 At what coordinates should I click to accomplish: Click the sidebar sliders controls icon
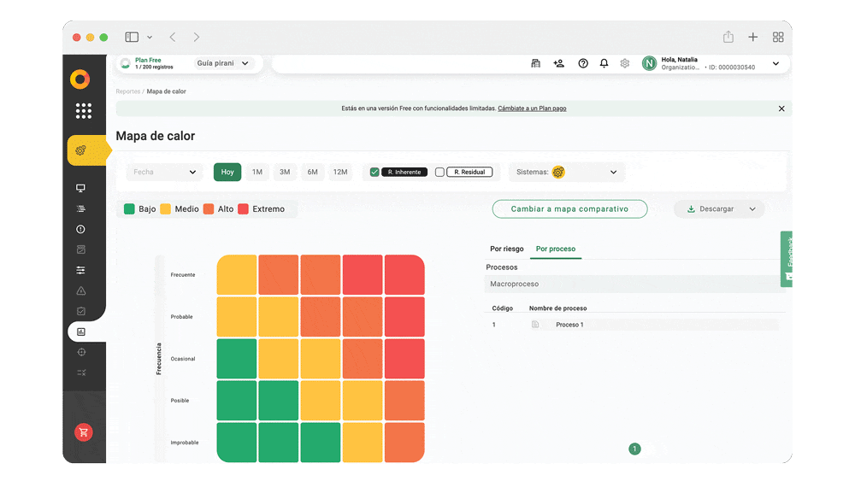click(81, 270)
